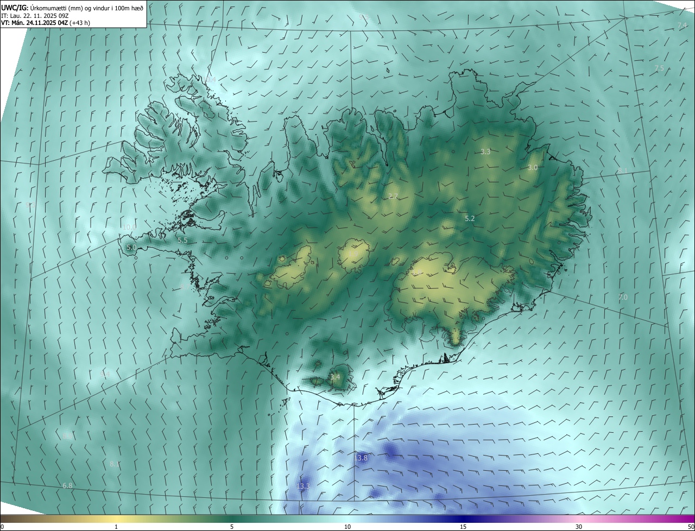
Task: Select the 8.1 value just above the 6.8
Action: pos(114,464)
